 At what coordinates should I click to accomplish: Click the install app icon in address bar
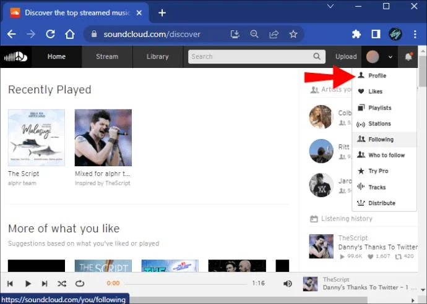[x=235, y=34]
